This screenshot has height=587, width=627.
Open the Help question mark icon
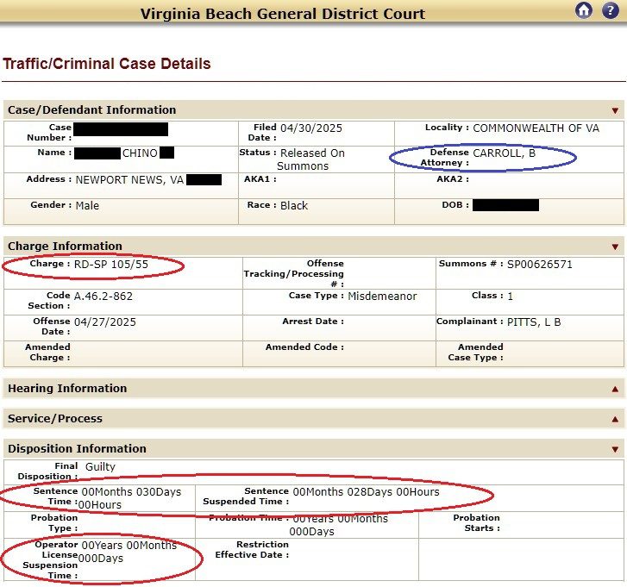(611, 10)
